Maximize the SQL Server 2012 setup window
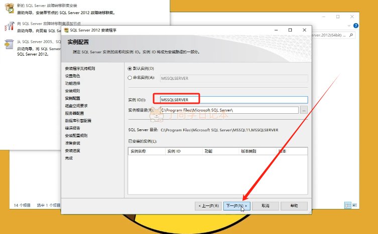 point(290,30)
